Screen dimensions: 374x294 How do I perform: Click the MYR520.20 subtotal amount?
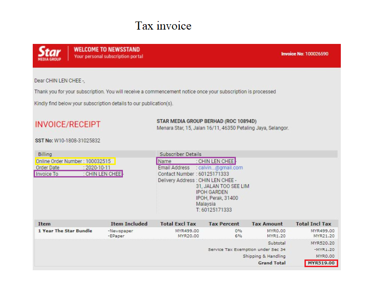point(322,243)
